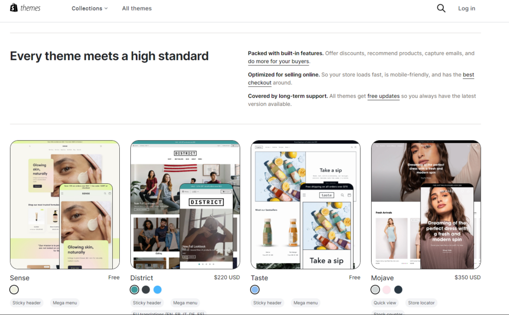Screen dimensions: 509x315
Task: View the Mojave theme preview
Action: pyautogui.click(x=425, y=204)
